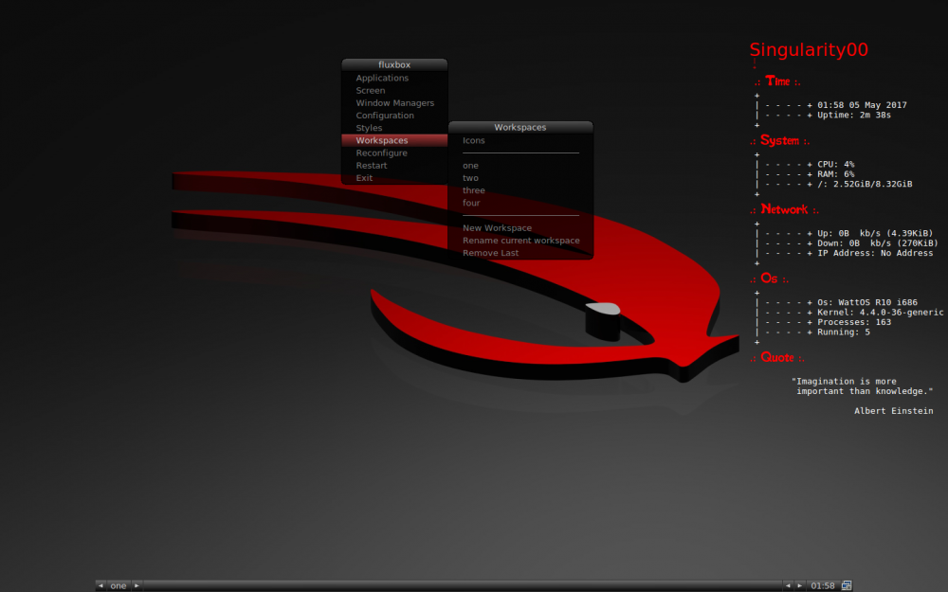Click the 'RAM: 6%' reading
The width and height of the screenshot is (948, 592).
coord(835,174)
